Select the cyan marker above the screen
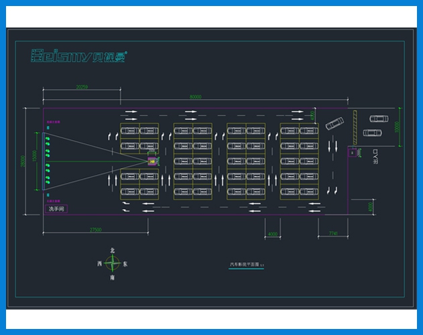 point(48,128)
